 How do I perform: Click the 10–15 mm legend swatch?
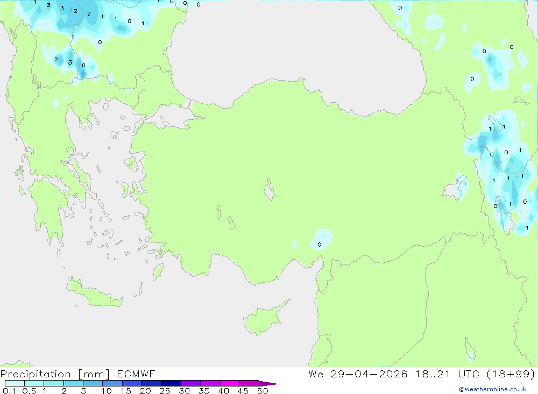112,383
